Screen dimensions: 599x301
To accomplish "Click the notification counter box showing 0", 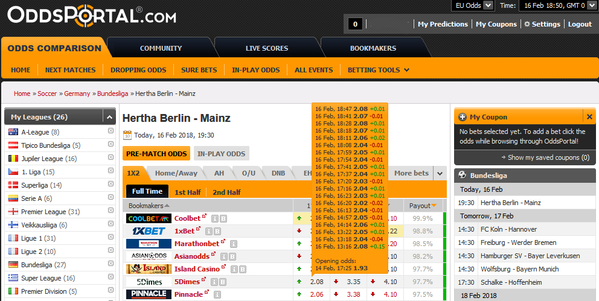I will pyautogui.click(x=355, y=24).
